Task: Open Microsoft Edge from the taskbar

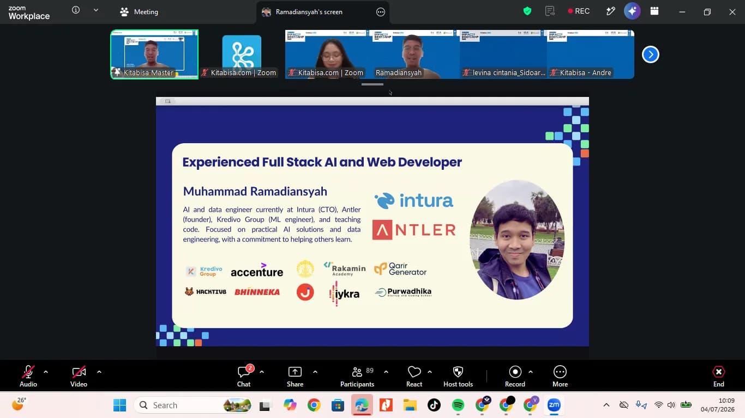Action: click(x=362, y=405)
